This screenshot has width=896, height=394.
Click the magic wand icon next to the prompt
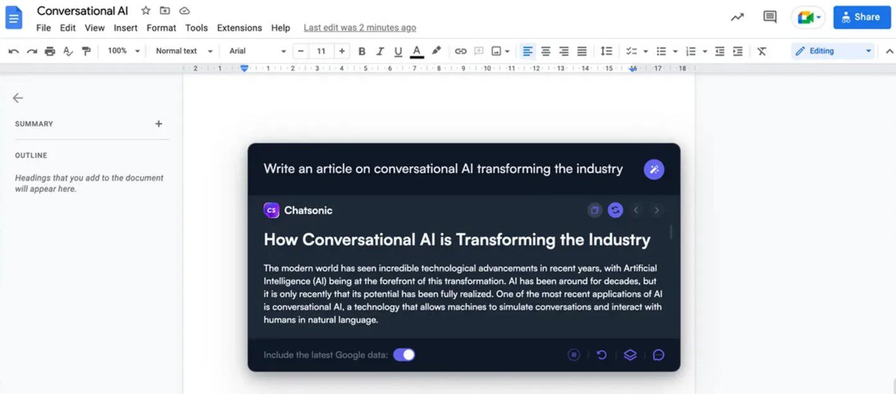coord(654,169)
